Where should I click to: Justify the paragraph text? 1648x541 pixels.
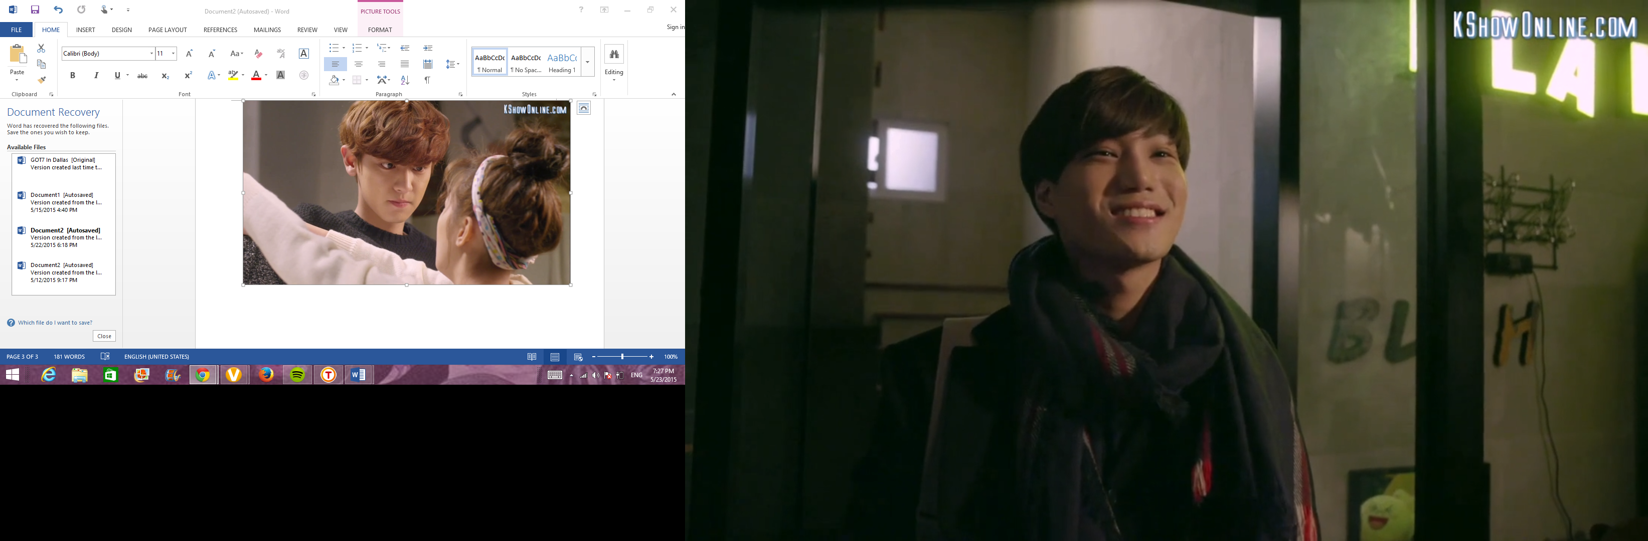[x=404, y=64]
